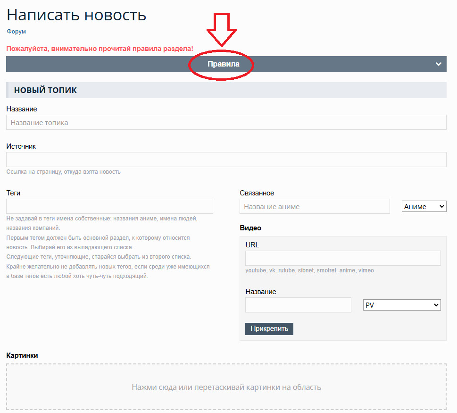Focus the video Название input
The width and height of the screenshot is (457, 413).
298,305
